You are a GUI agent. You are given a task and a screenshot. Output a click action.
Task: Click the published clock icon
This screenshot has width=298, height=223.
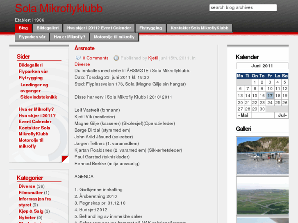pyautogui.click(x=116, y=58)
